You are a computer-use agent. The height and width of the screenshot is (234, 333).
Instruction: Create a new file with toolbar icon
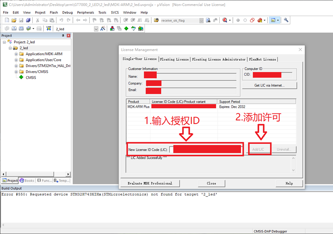click(7, 20)
